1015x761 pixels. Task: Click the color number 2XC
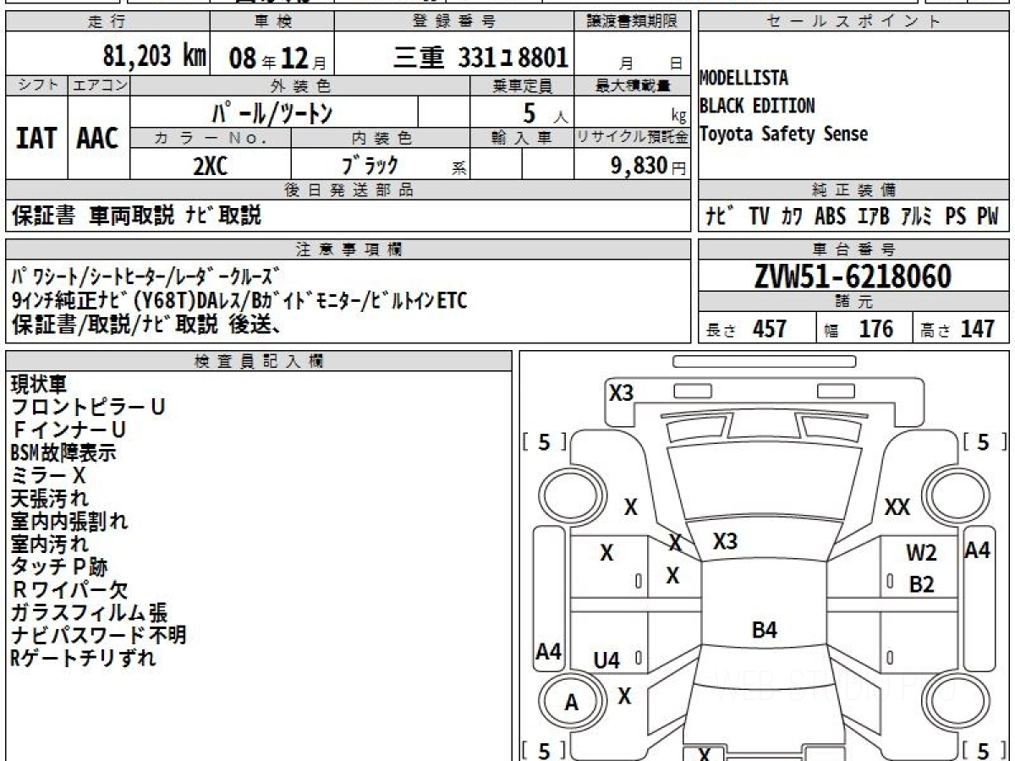pos(210,166)
